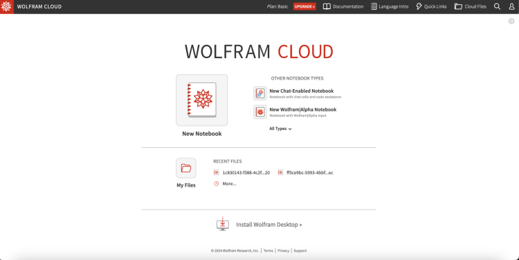Click file icon beside 1c830143-f388-4c2f...20
The image size is (519, 260).
pyautogui.click(x=217, y=172)
